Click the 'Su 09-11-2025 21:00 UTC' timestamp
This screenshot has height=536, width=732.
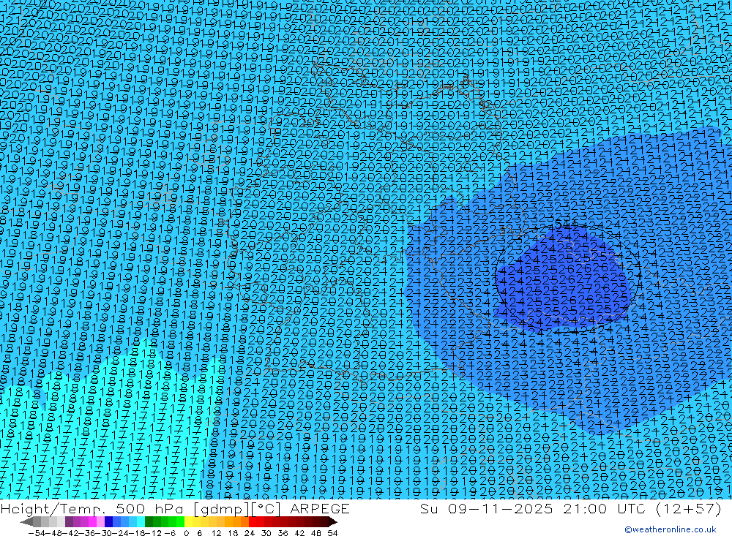(x=533, y=508)
